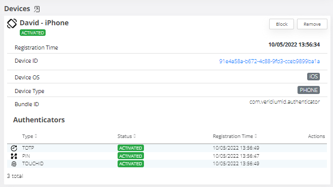Open the Device ID link
The width and height of the screenshot is (333, 187).
tap(270, 61)
